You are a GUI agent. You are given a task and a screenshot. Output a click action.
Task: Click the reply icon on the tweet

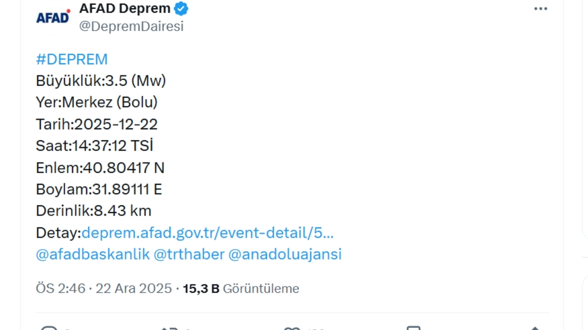click(51, 328)
